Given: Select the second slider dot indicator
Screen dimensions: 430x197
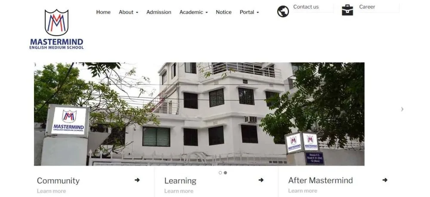Looking at the screenshot, I should click(x=225, y=173).
